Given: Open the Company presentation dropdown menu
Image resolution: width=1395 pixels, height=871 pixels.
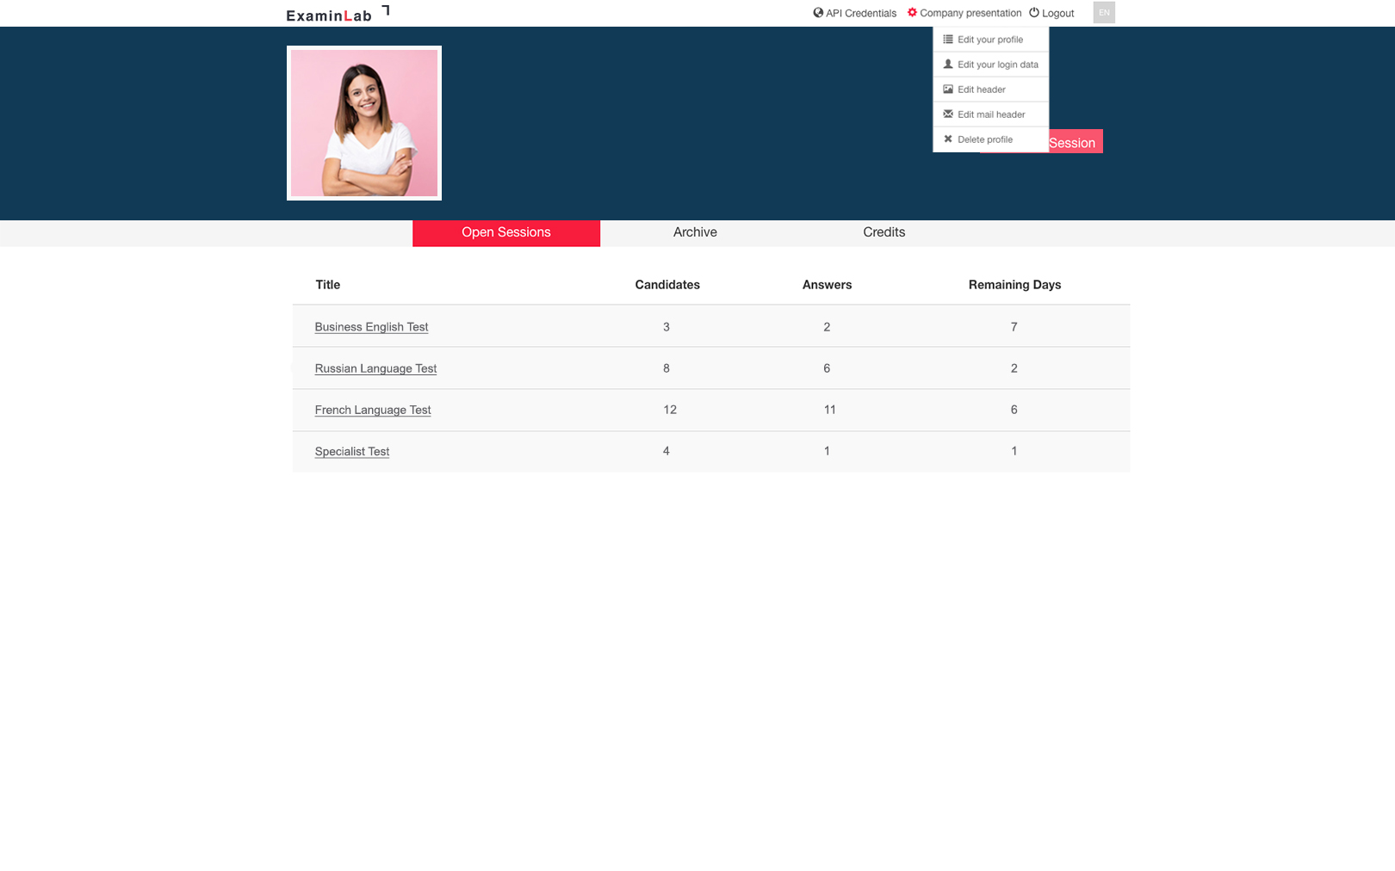Looking at the screenshot, I should [964, 13].
